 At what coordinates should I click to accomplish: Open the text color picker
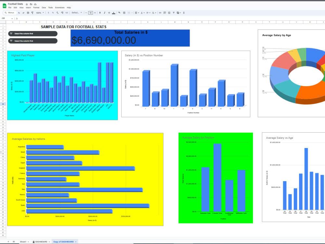pyautogui.click(x=113, y=13)
